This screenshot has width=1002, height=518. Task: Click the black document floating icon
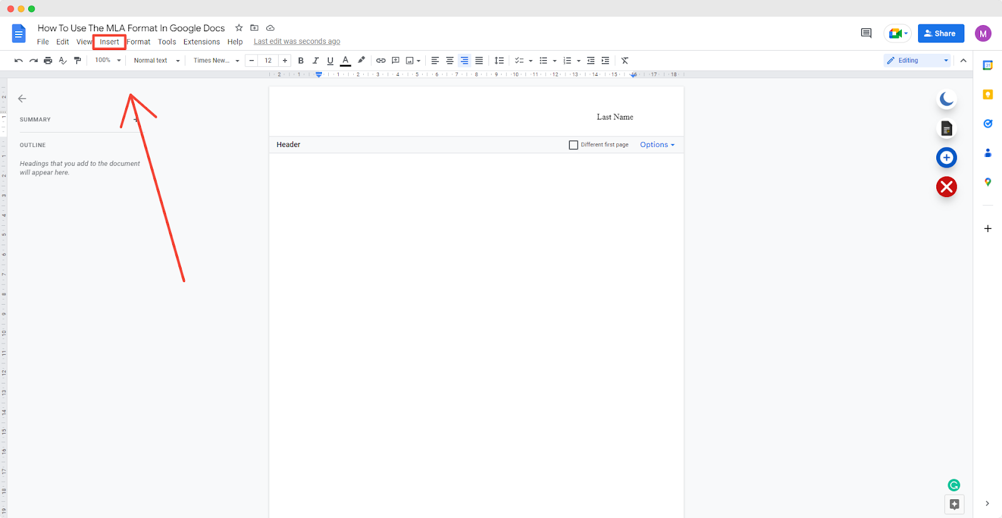click(946, 129)
